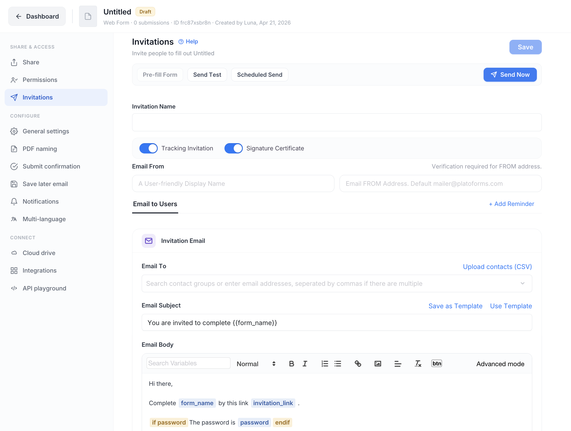The height and width of the screenshot is (431, 571).
Task: Open Permissions in the sidebar
Action: (x=56, y=80)
